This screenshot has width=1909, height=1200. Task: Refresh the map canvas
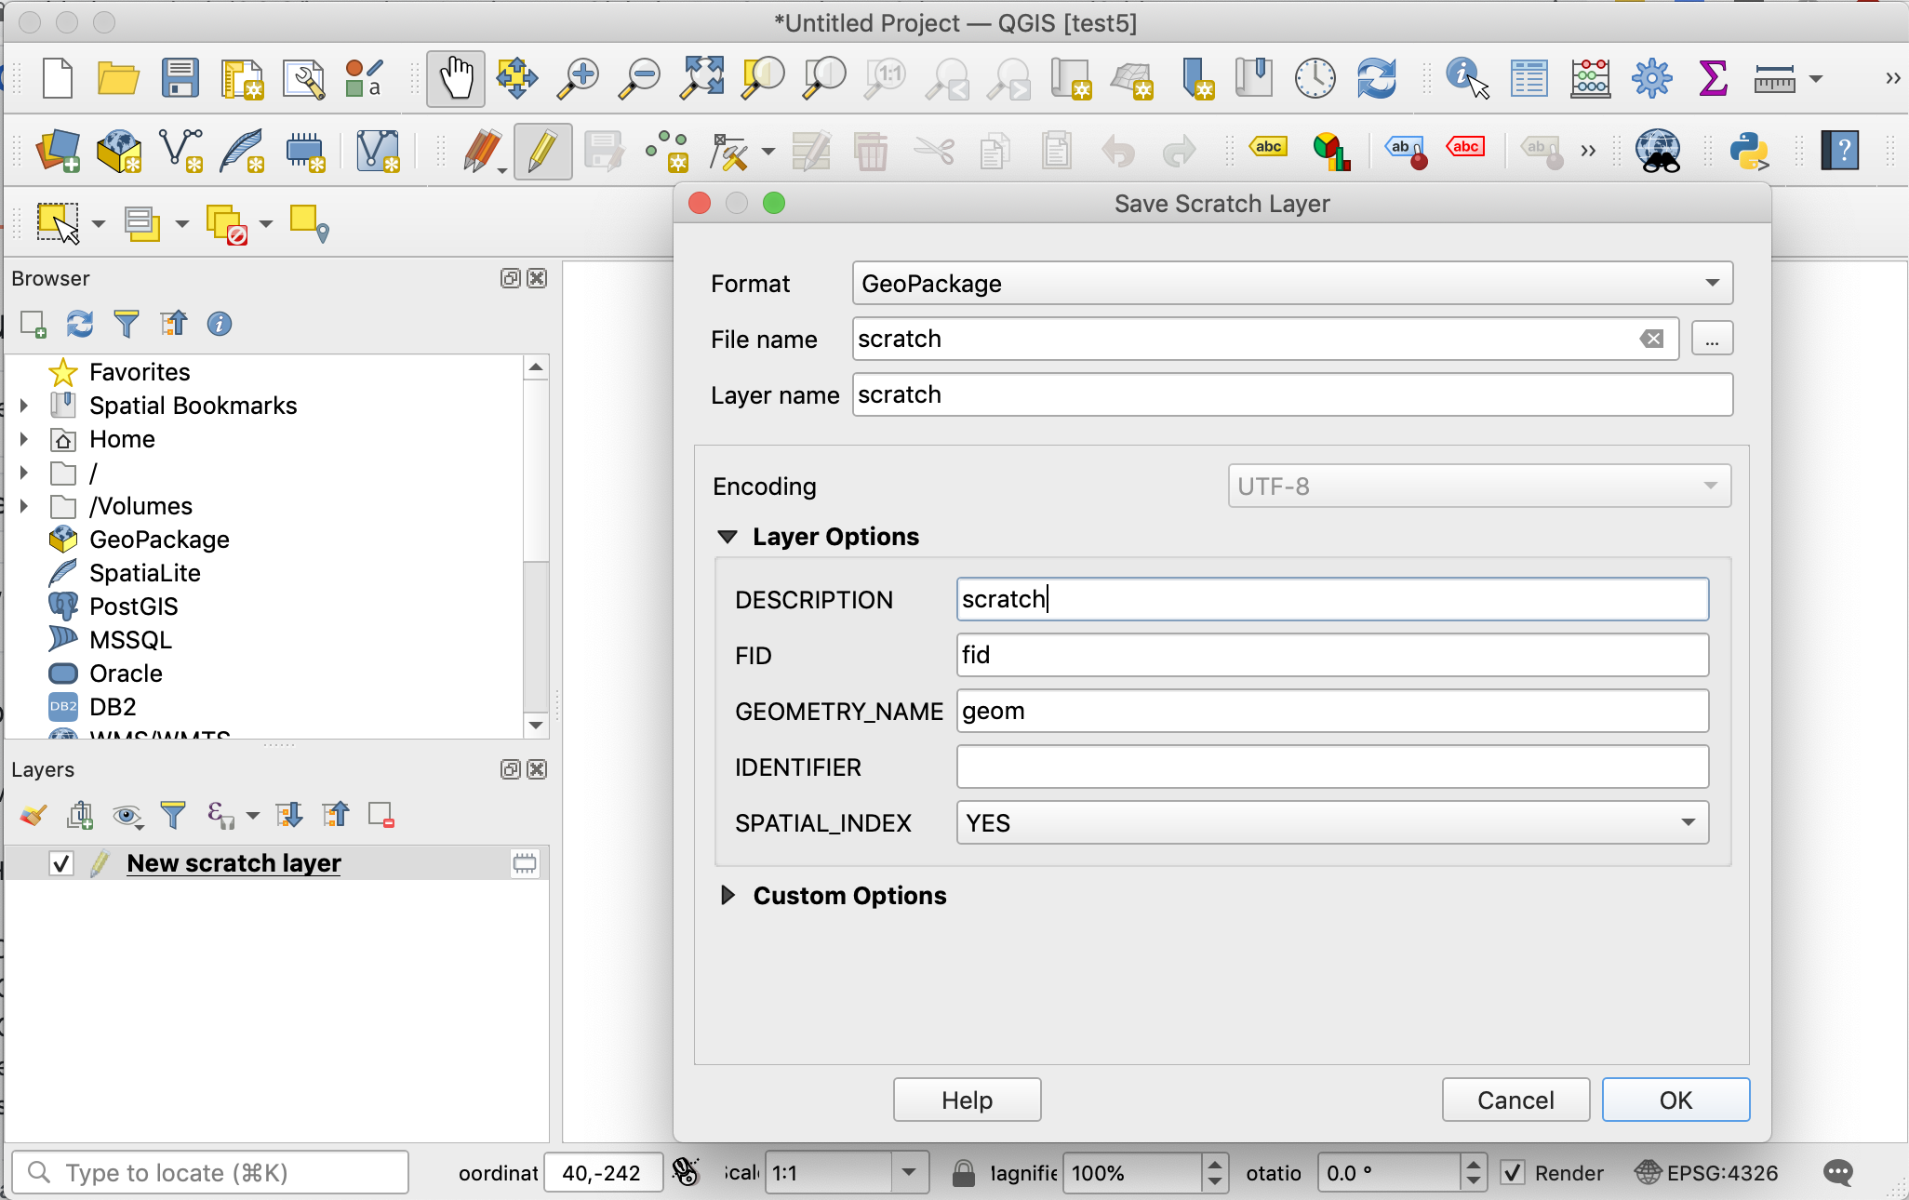point(1377,78)
